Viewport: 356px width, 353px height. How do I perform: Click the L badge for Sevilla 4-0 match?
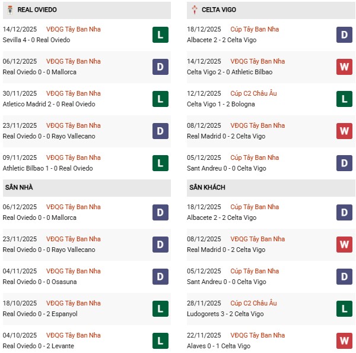[x=160, y=35]
